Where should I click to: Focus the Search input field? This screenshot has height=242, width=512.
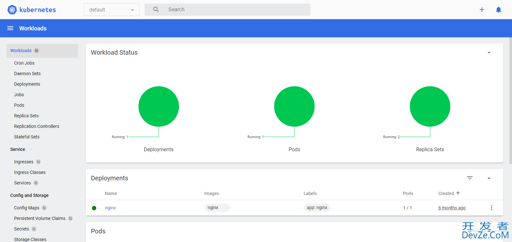pyautogui.click(x=228, y=10)
